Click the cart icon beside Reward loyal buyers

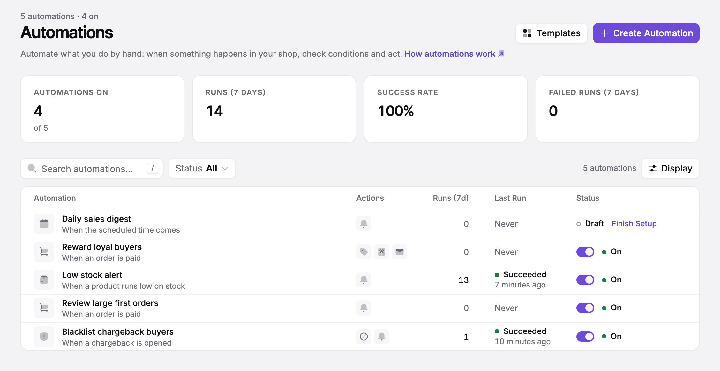[44, 252]
